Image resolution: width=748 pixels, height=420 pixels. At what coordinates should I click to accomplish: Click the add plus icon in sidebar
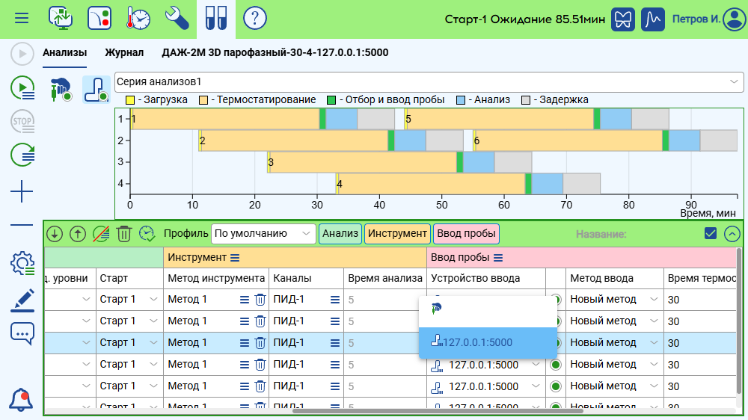pos(22,193)
